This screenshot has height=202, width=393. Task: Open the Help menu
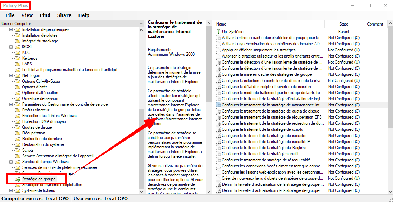[83, 15]
